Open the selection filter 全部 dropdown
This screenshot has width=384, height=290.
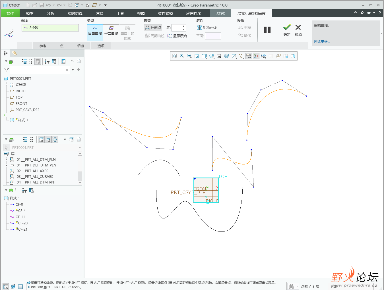pos(376,287)
